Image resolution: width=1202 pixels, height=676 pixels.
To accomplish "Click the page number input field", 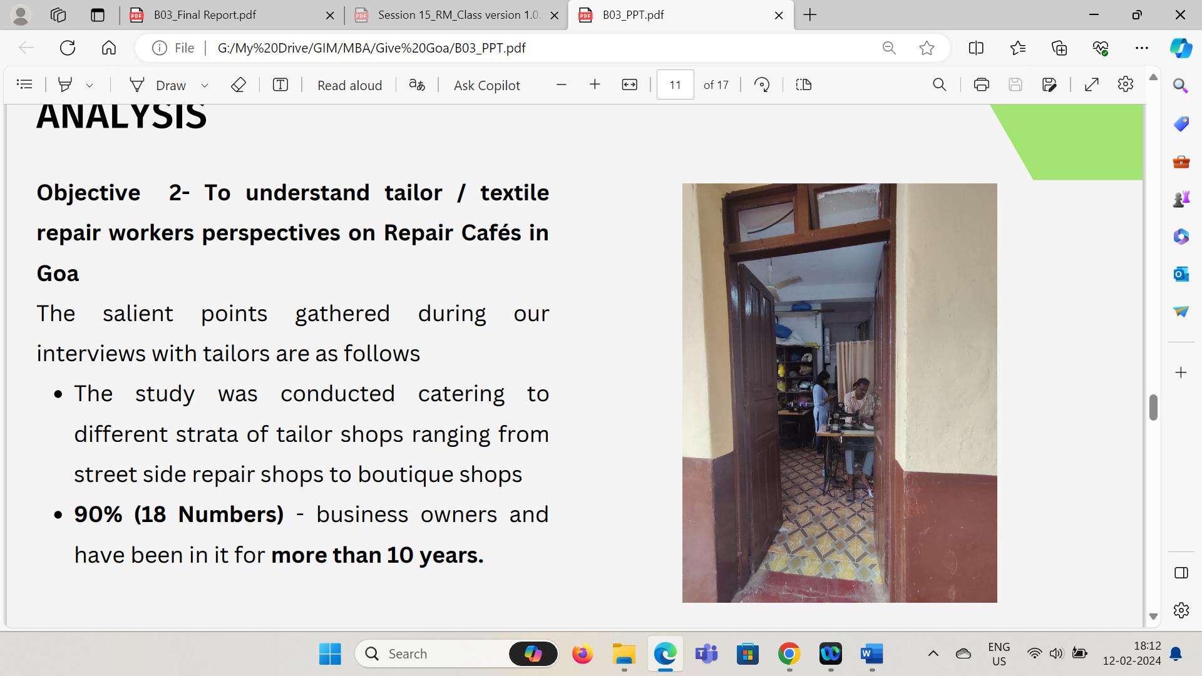I will (675, 84).
